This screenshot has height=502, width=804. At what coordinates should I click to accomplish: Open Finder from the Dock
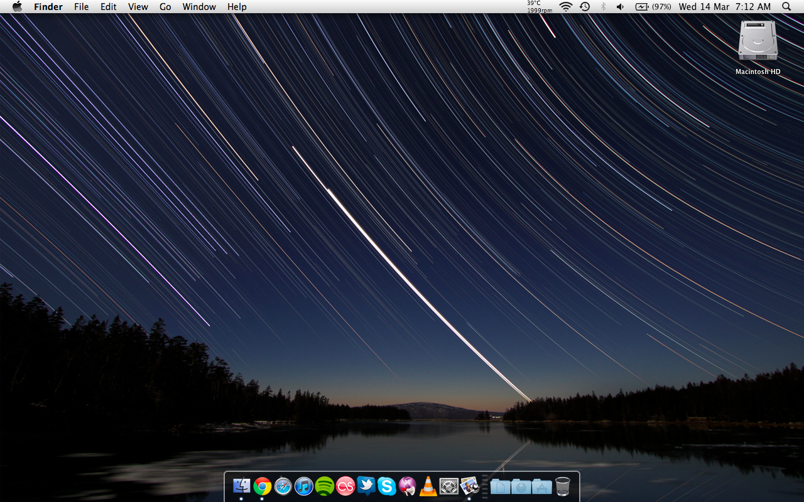coord(242,486)
